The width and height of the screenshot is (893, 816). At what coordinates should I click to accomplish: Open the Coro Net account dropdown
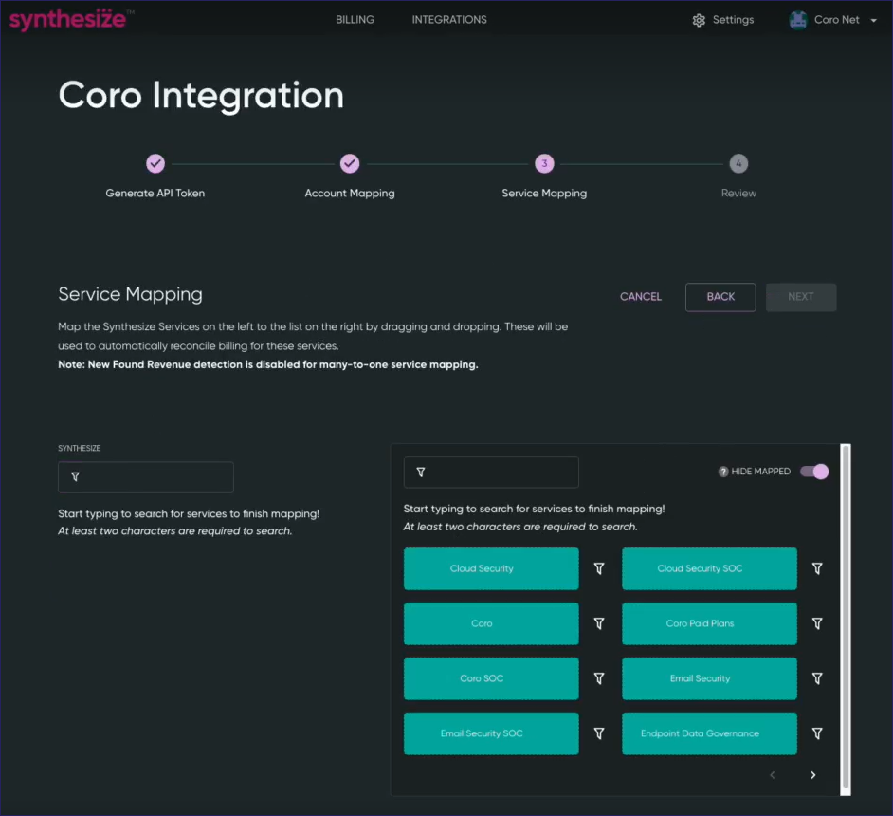tap(834, 20)
